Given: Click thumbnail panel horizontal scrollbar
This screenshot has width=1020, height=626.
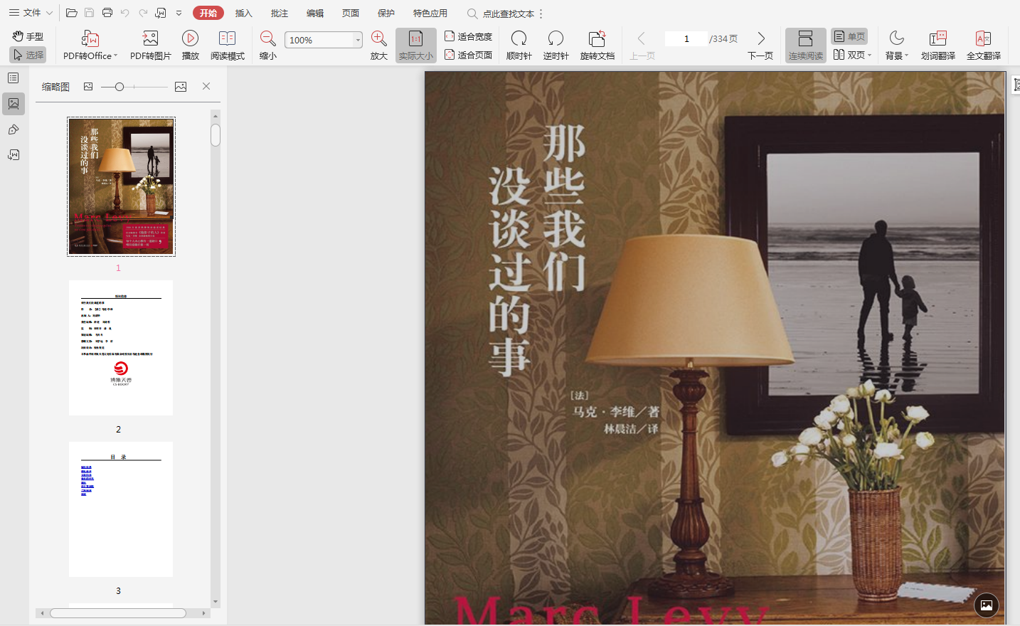Looking at the screenshot, I should coord(118,612).
